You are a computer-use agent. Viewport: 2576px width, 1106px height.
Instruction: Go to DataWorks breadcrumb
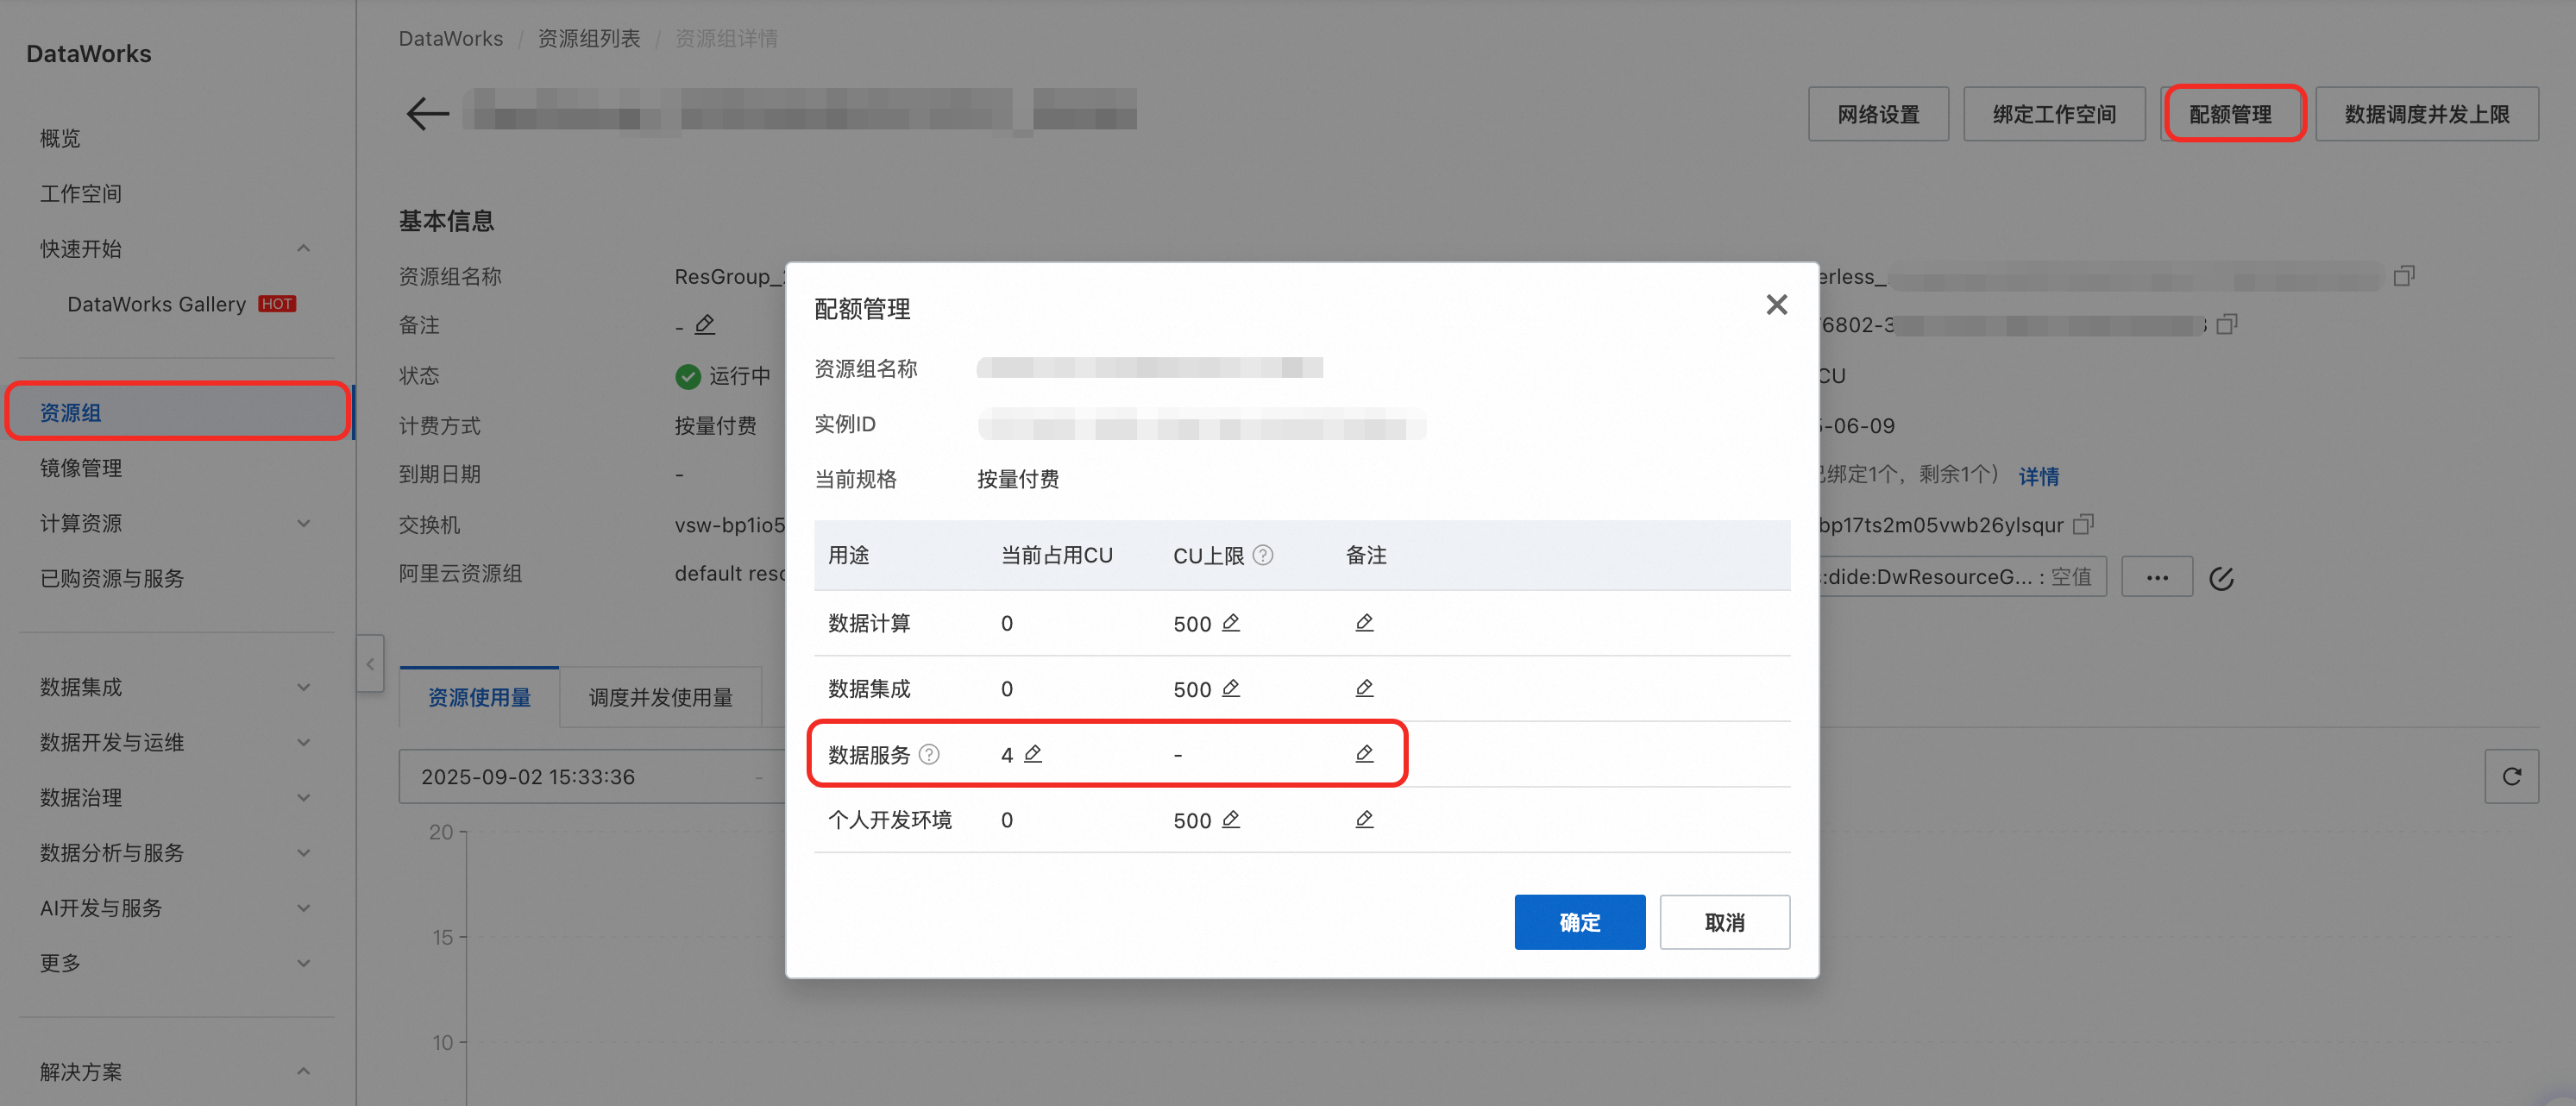451,38
